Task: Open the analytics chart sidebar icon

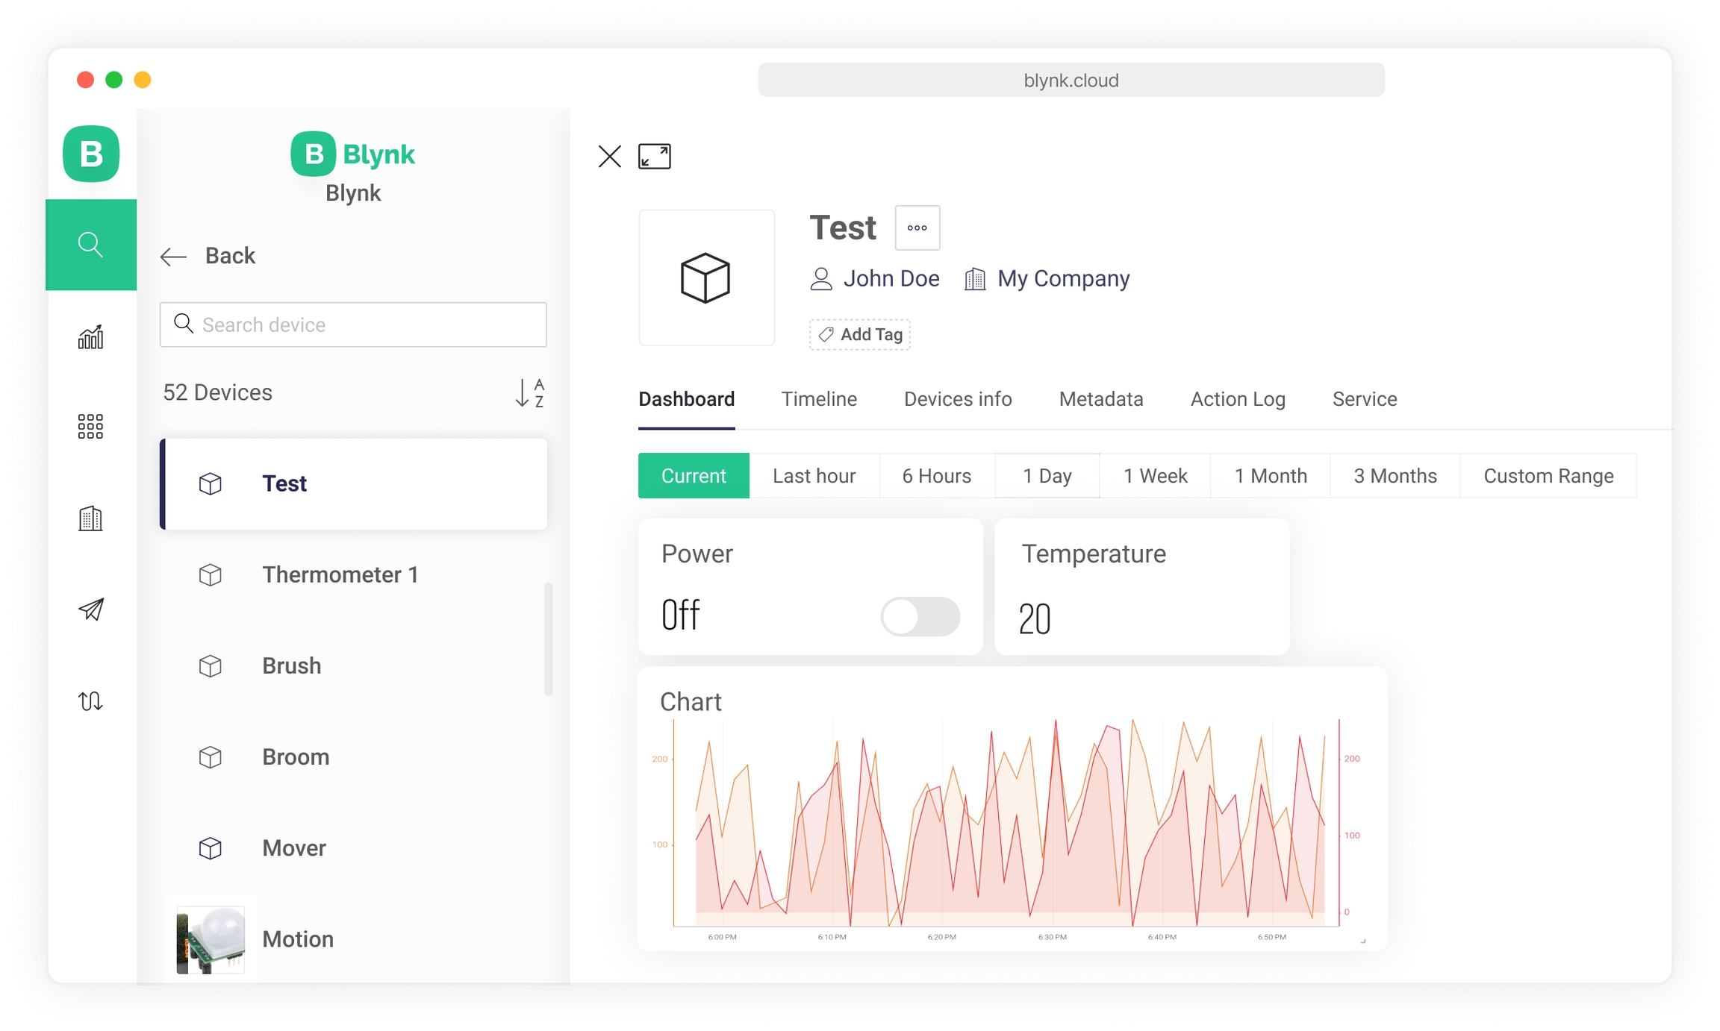Action: tap(90, 337)
